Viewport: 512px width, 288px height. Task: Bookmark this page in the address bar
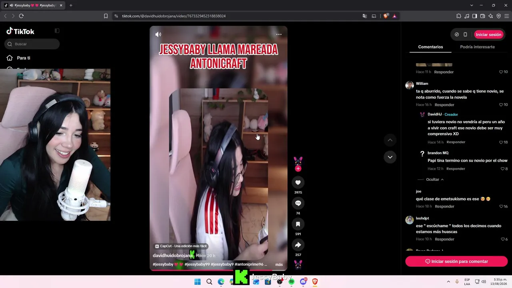(x=106, y=16)
